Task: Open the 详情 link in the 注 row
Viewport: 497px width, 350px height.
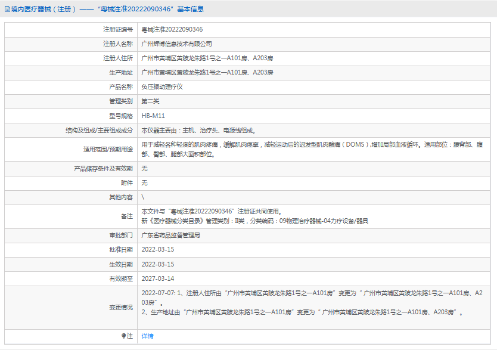Action: point(147,336)
